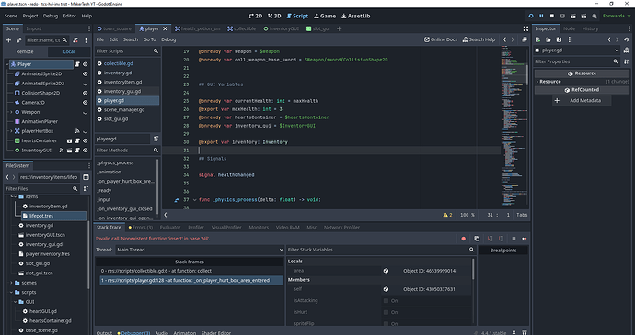Open Output bottom panel
Image resolution: width=635 pixels, height=335 pixels.
(104, 332)
